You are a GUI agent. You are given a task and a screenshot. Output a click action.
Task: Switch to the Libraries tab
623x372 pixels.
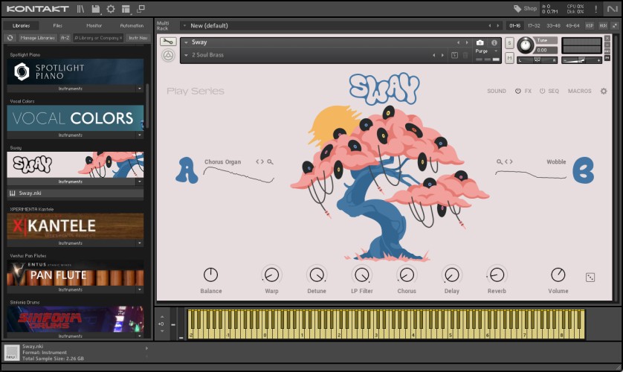(21, 25)
